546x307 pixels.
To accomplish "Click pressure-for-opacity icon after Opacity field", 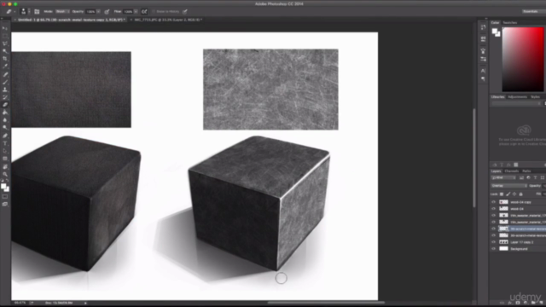I will tap(107, 11).
